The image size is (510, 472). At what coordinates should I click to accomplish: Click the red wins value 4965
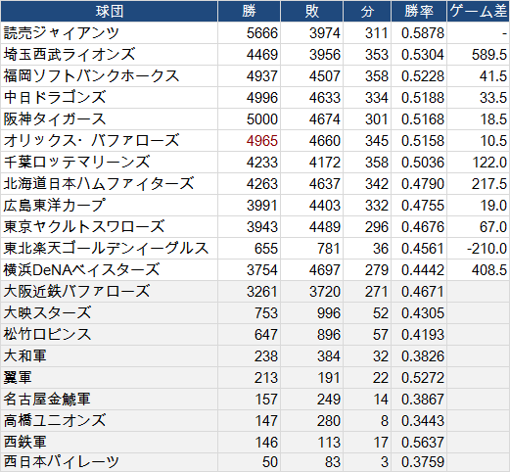tap(262, 141)
